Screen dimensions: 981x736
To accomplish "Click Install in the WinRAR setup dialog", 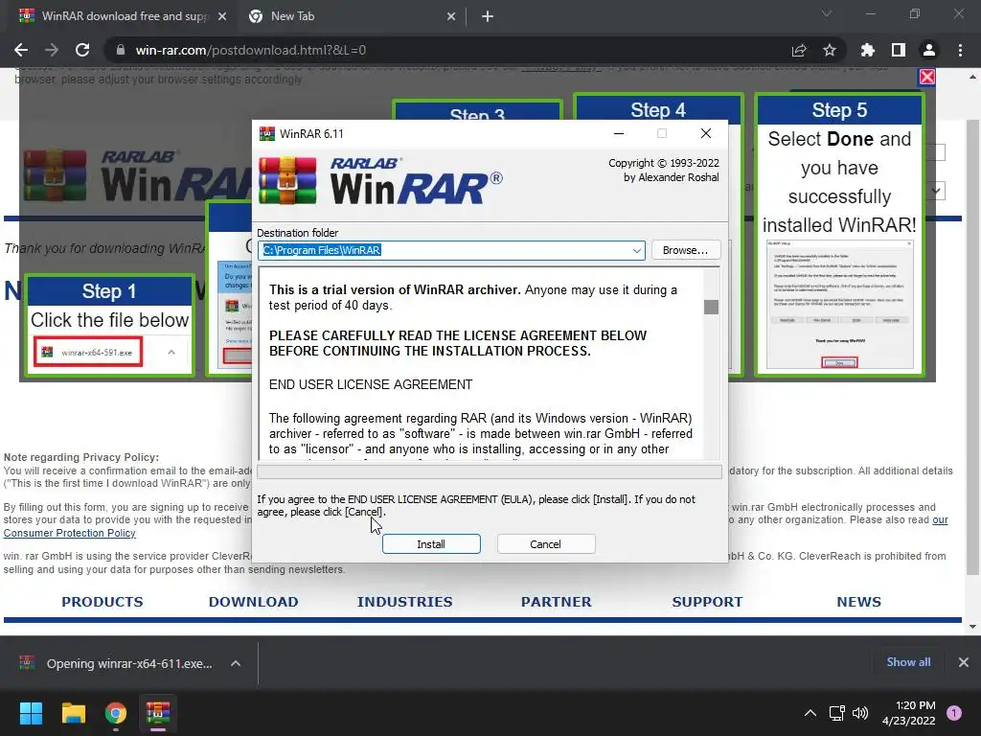I will [431, 544].
